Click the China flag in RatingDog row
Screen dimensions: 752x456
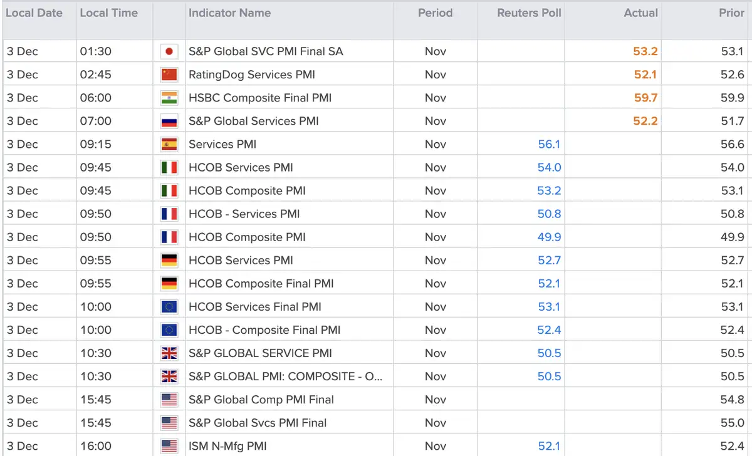tap(169, 75)
